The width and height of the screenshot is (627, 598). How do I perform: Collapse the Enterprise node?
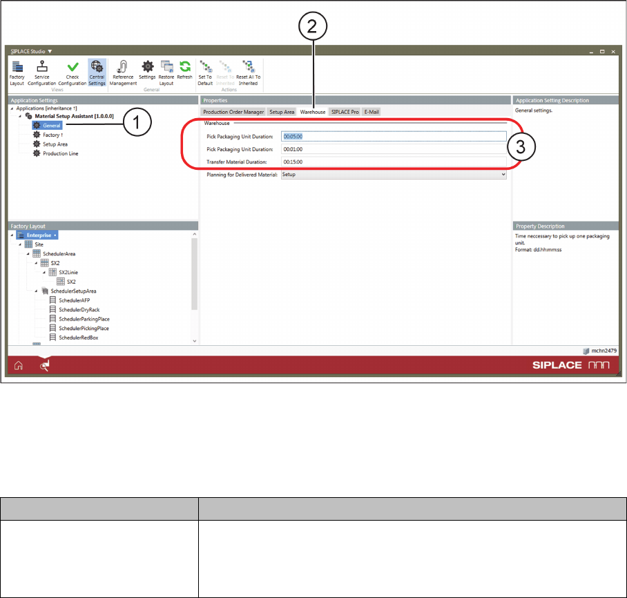[12, 235]
